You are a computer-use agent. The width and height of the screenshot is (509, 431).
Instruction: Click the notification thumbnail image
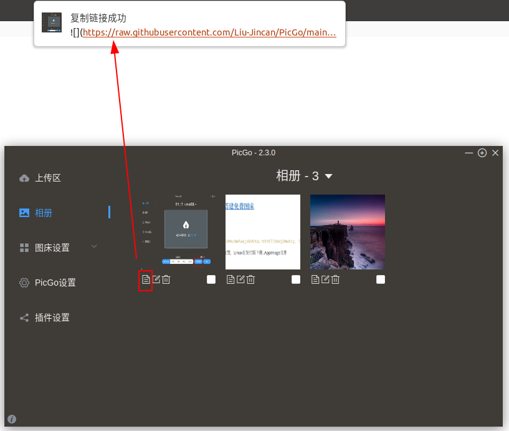click(x=52, y=22)
